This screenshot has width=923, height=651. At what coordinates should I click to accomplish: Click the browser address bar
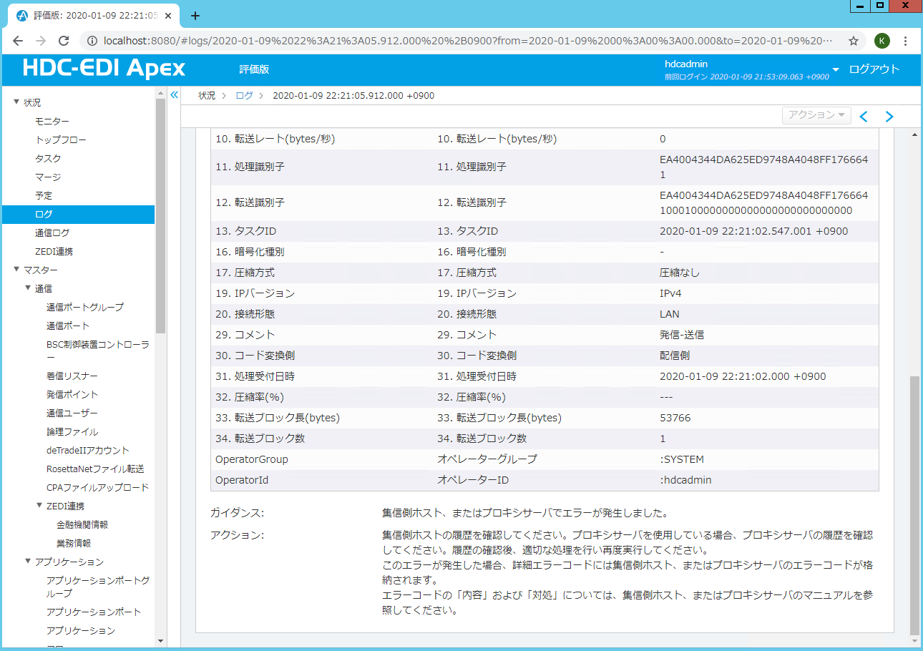click(x=468, y=41)
